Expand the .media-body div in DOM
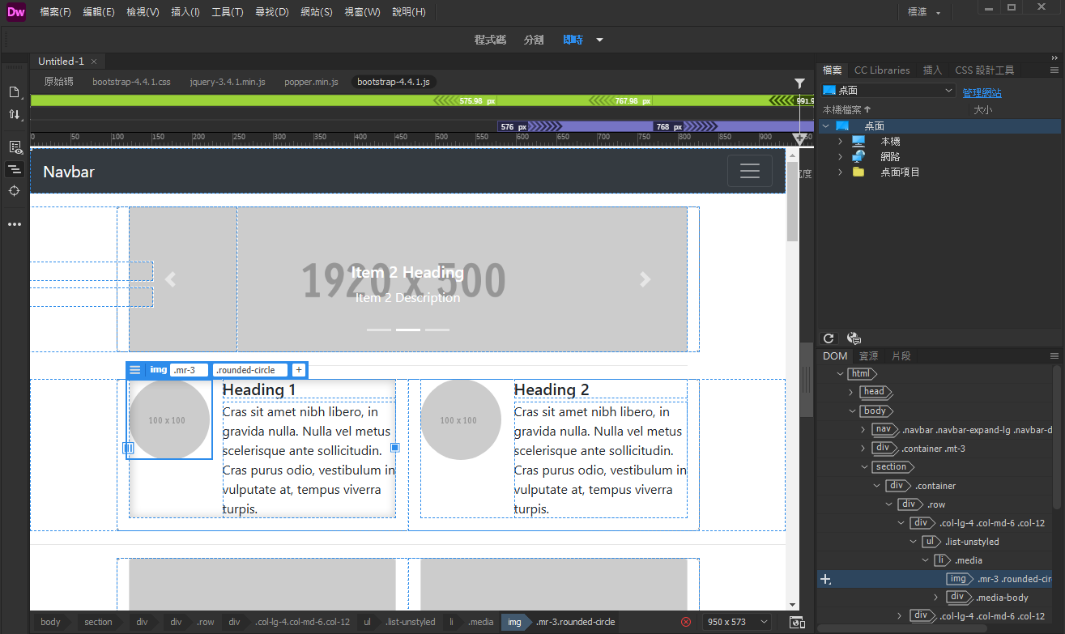The height and width of the screenshot is (634, 1065). [936, 598]
